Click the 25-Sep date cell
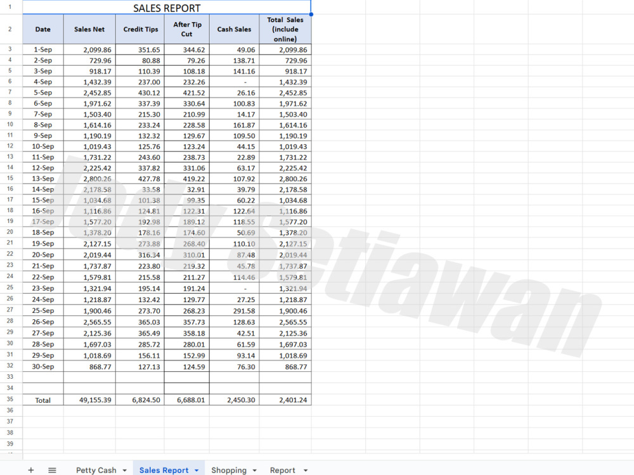This screenshot has height=475, width=634. point(43,311)
